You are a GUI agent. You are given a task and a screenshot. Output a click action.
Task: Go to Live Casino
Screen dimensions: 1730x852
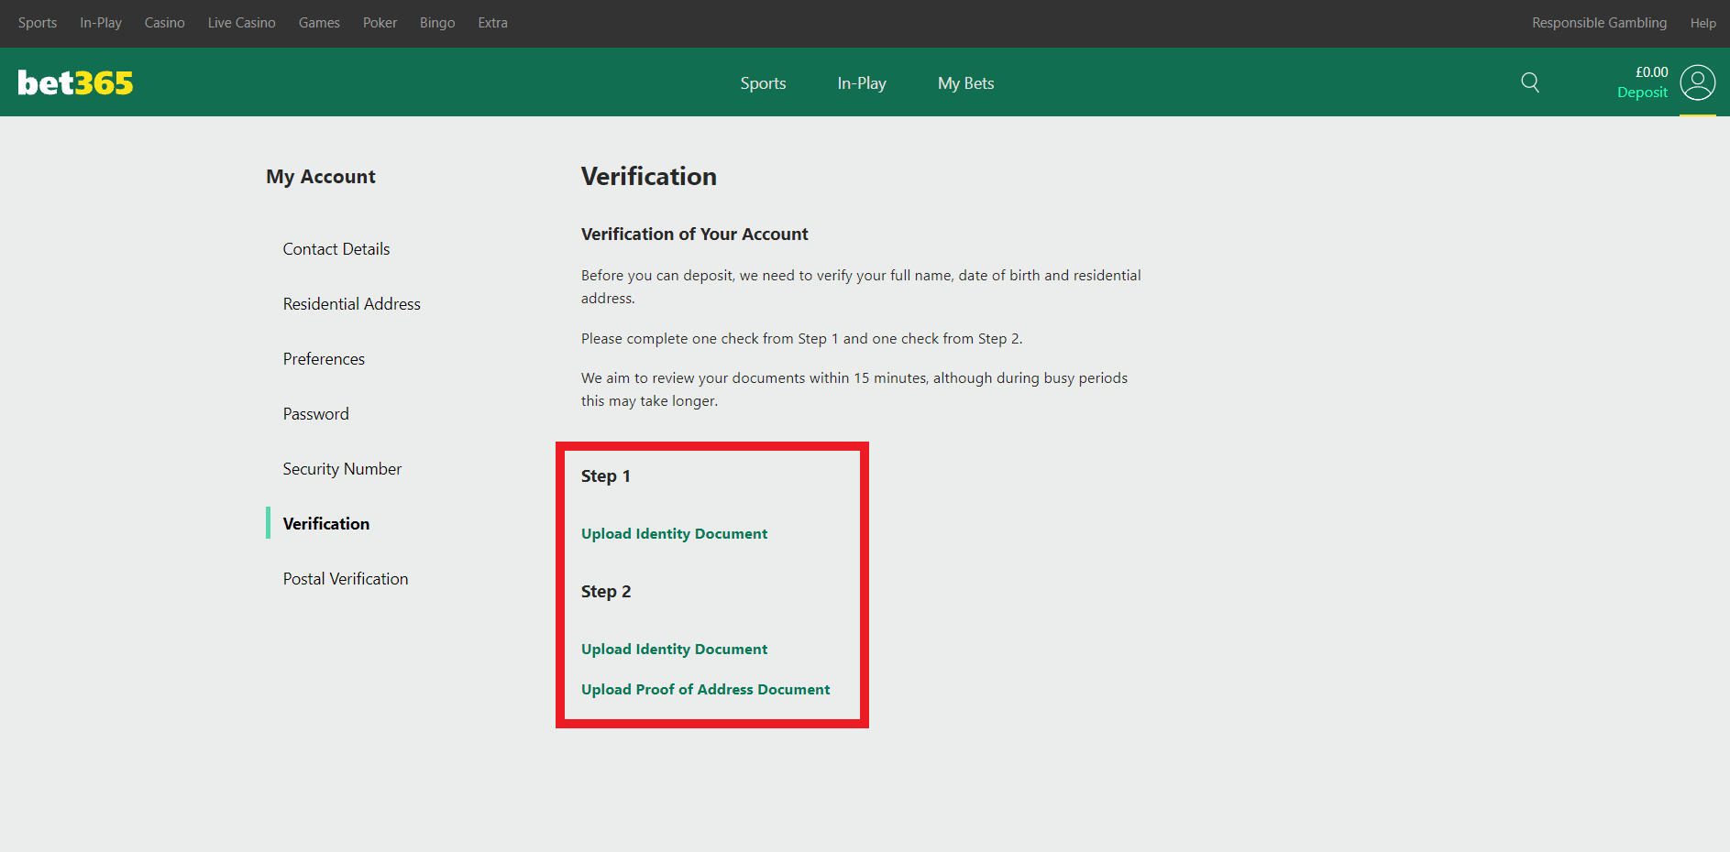(242, 23)
